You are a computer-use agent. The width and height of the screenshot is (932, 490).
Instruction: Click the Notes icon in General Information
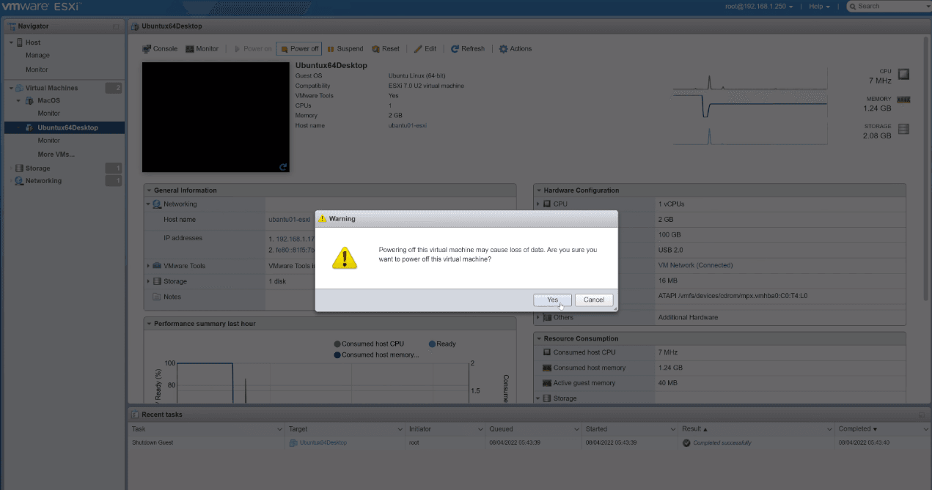click(157, 297)
